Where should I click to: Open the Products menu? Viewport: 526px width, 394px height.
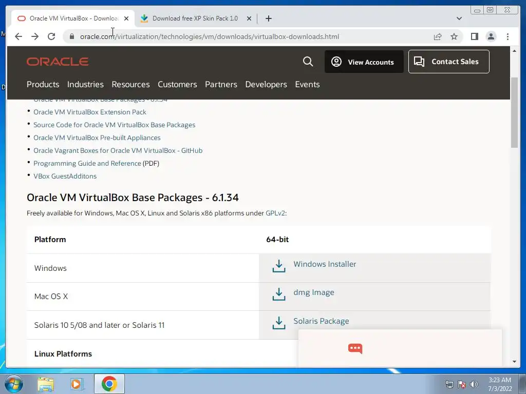click(x=43, y=85)
